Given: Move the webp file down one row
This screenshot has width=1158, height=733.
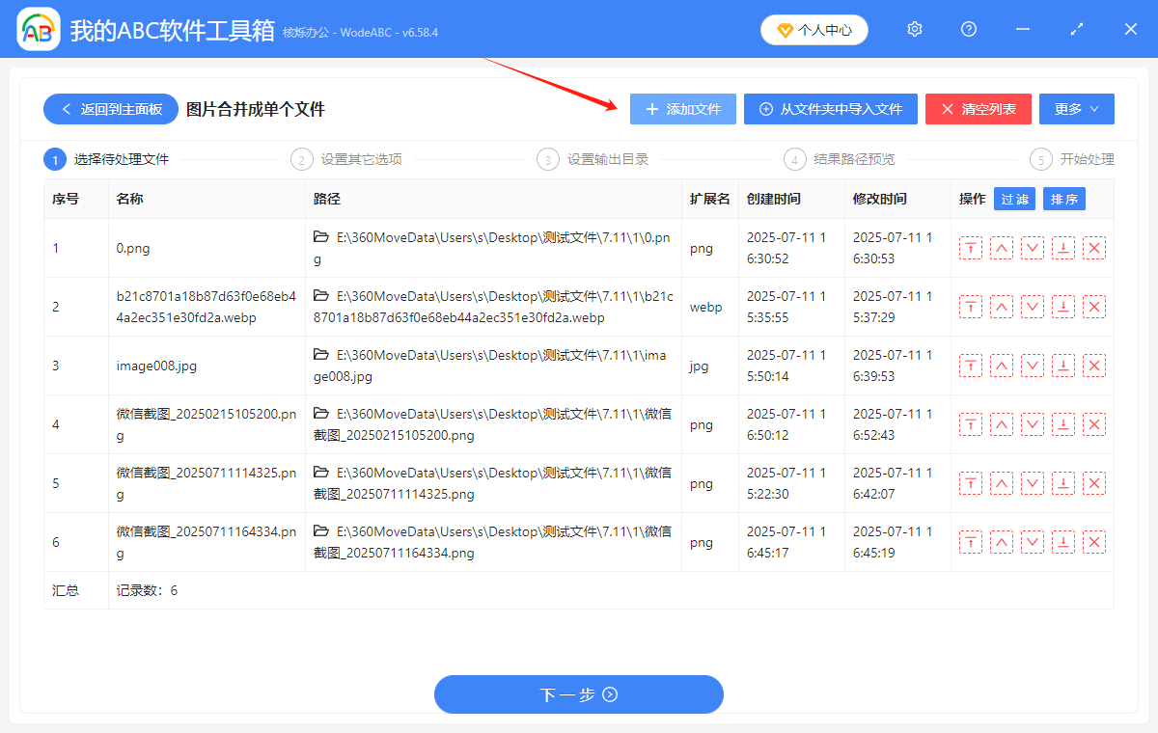Looking at the screenshot, I should pos(1032,307).
